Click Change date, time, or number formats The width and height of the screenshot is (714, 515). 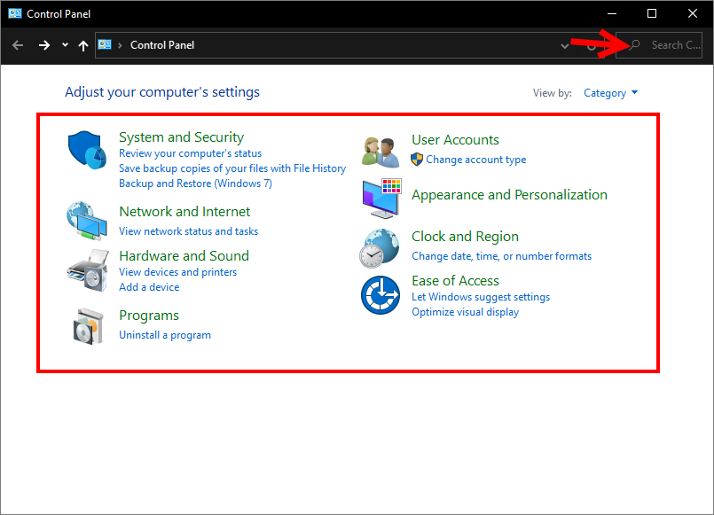pyautogui.click(x=501, y=256)
